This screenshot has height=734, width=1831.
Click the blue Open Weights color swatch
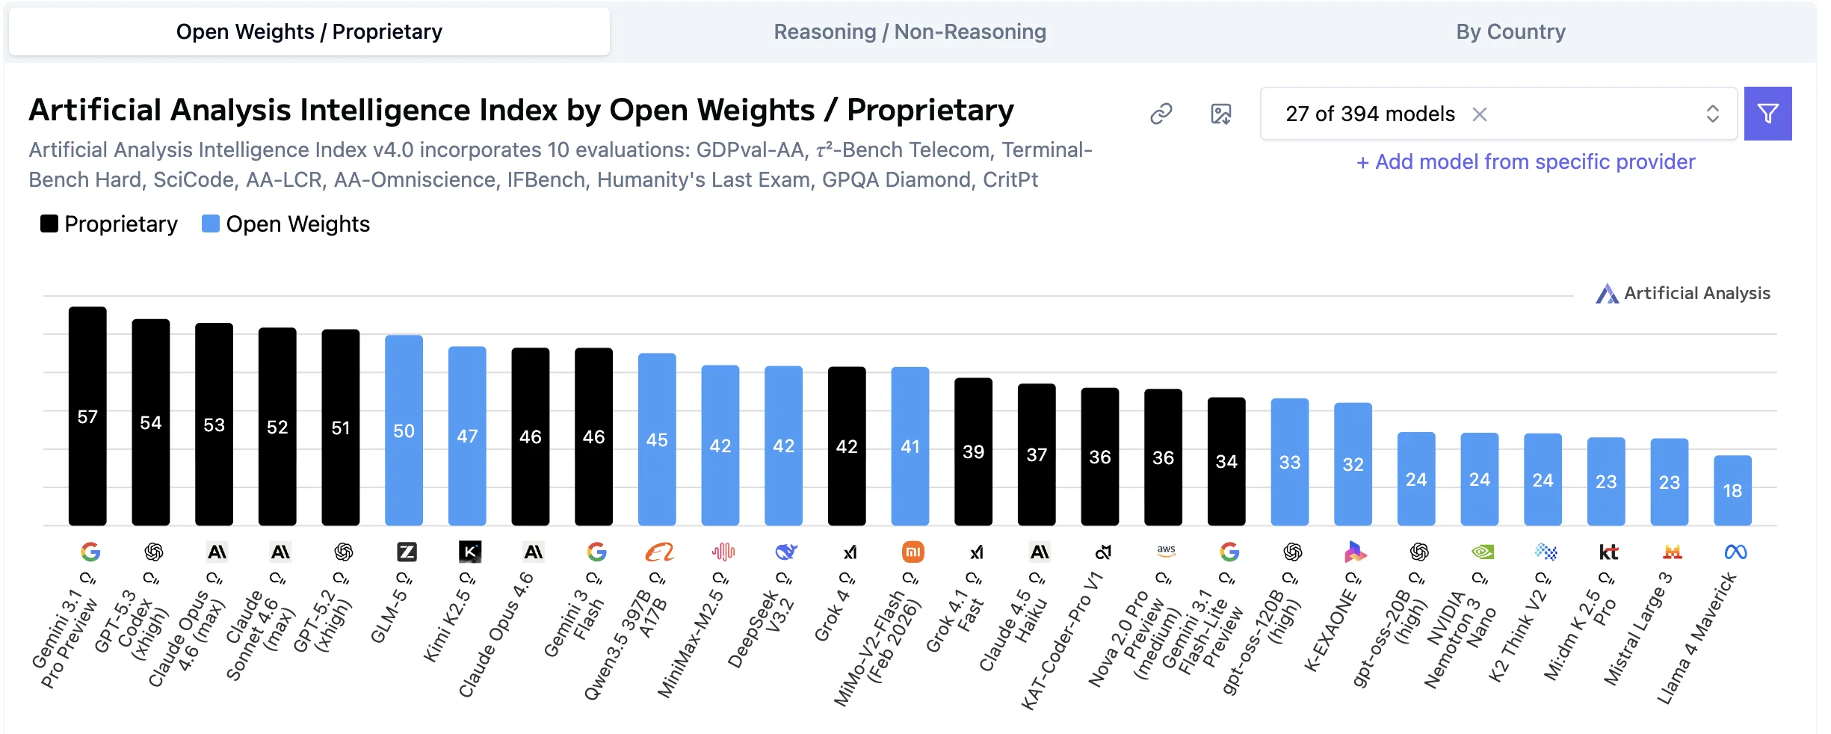pos(211,224)
